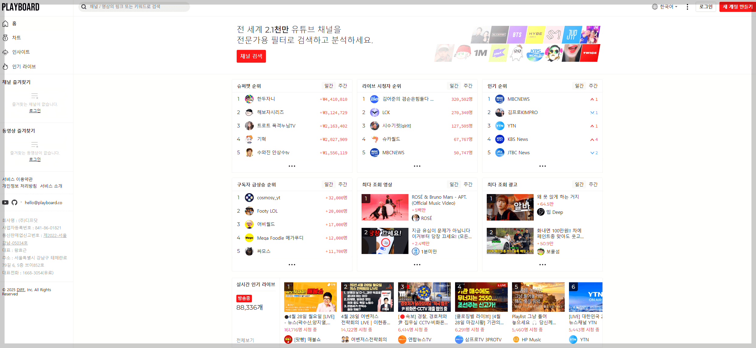Select daily (일간) in popular ranking panel
The width and height of the screenshot is (756, 348).
[x=579, y=86]
